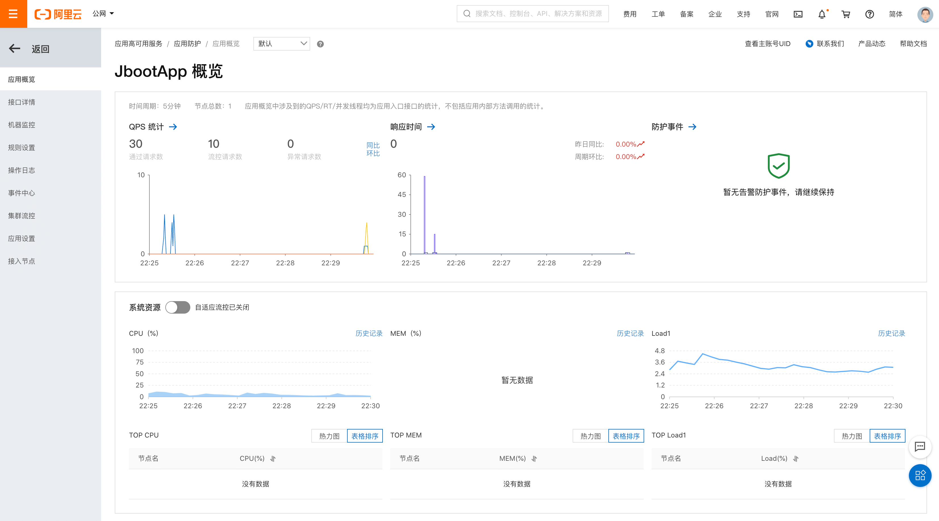Open 接口详情 in sidebar

(x=50, y=102)
